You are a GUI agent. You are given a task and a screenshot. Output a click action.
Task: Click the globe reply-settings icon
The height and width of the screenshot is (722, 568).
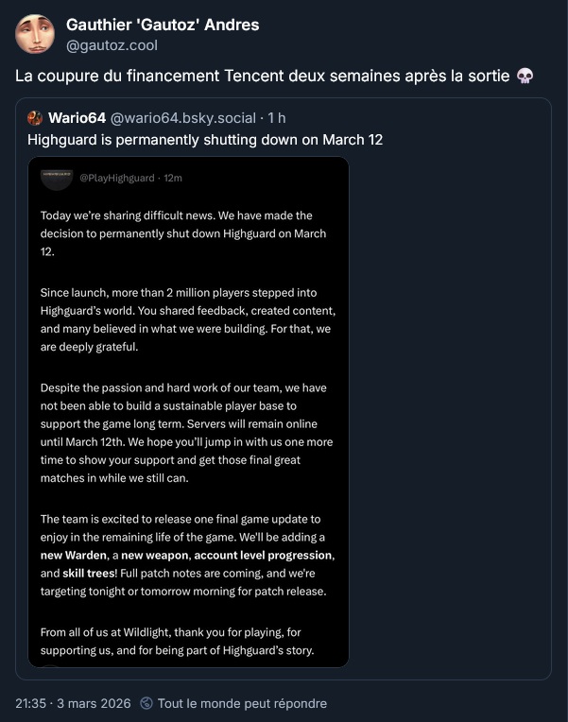[146, 703]
